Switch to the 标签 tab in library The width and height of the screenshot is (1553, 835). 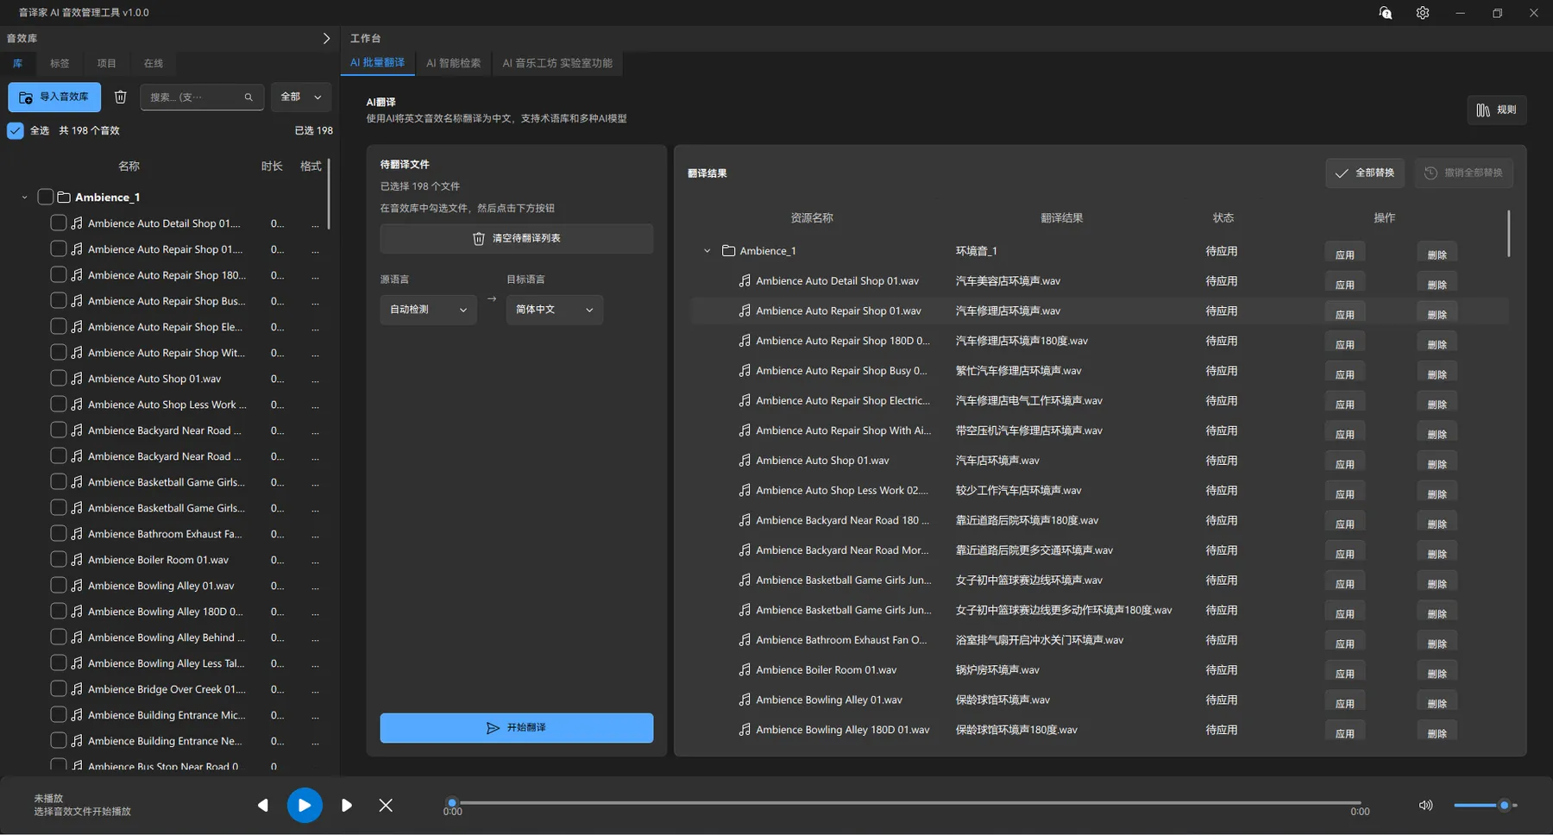(60, 63)
